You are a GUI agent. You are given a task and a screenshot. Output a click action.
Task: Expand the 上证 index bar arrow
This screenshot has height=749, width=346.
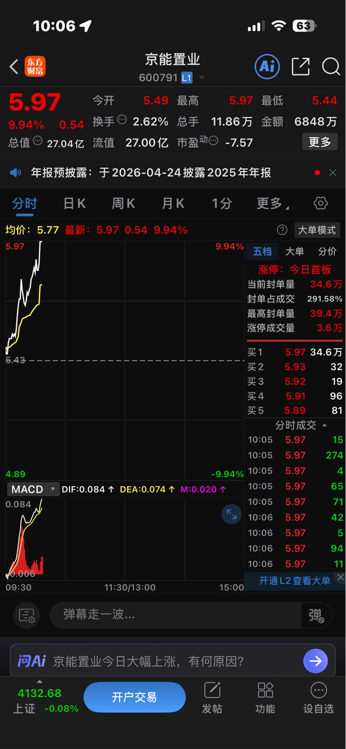point(40,682)
